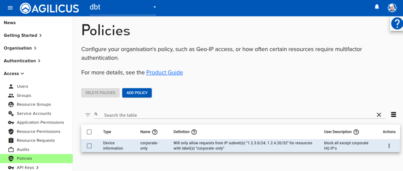Open the dbt organisation dropdown
Screen dimensions: 403x171
123,7
